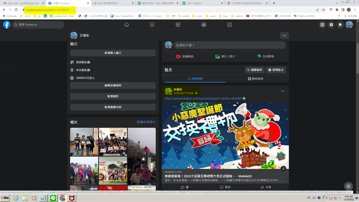Open McAfee from the taskbar

(x=72, y=198)
